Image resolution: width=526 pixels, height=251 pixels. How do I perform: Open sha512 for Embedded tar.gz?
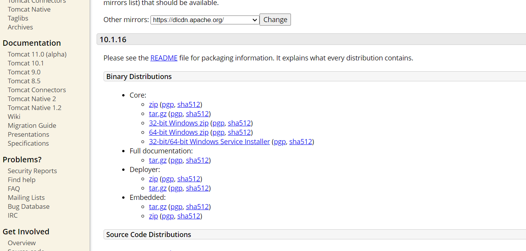(197, 207)
